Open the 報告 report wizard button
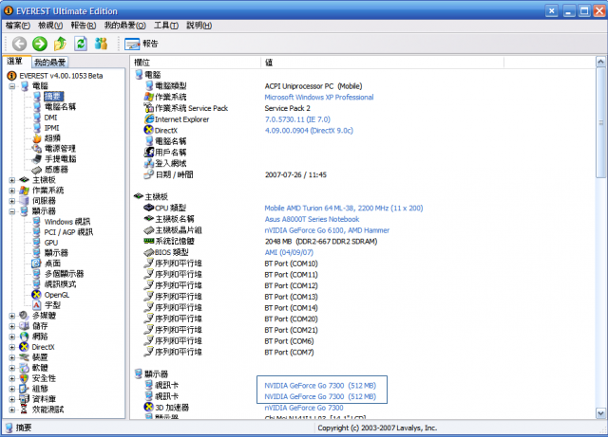This screenshot has width=608, height=437. pyautogui.click(x=142, y=44)
